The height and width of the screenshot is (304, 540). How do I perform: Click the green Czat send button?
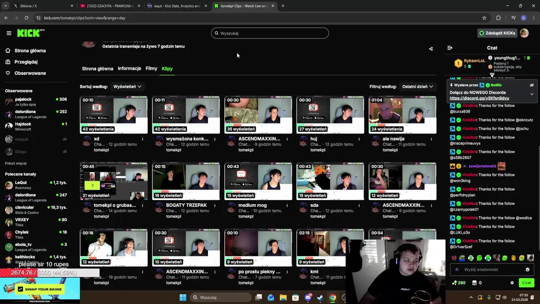click(526, 283)
